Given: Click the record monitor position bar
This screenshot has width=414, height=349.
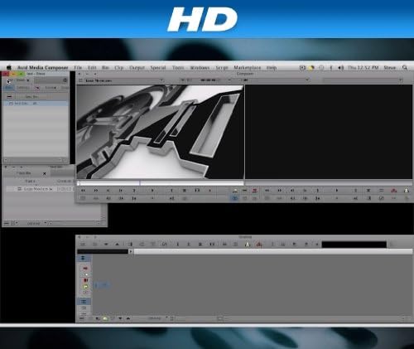Looking at the screenshot, I should [x=329, y=183].
